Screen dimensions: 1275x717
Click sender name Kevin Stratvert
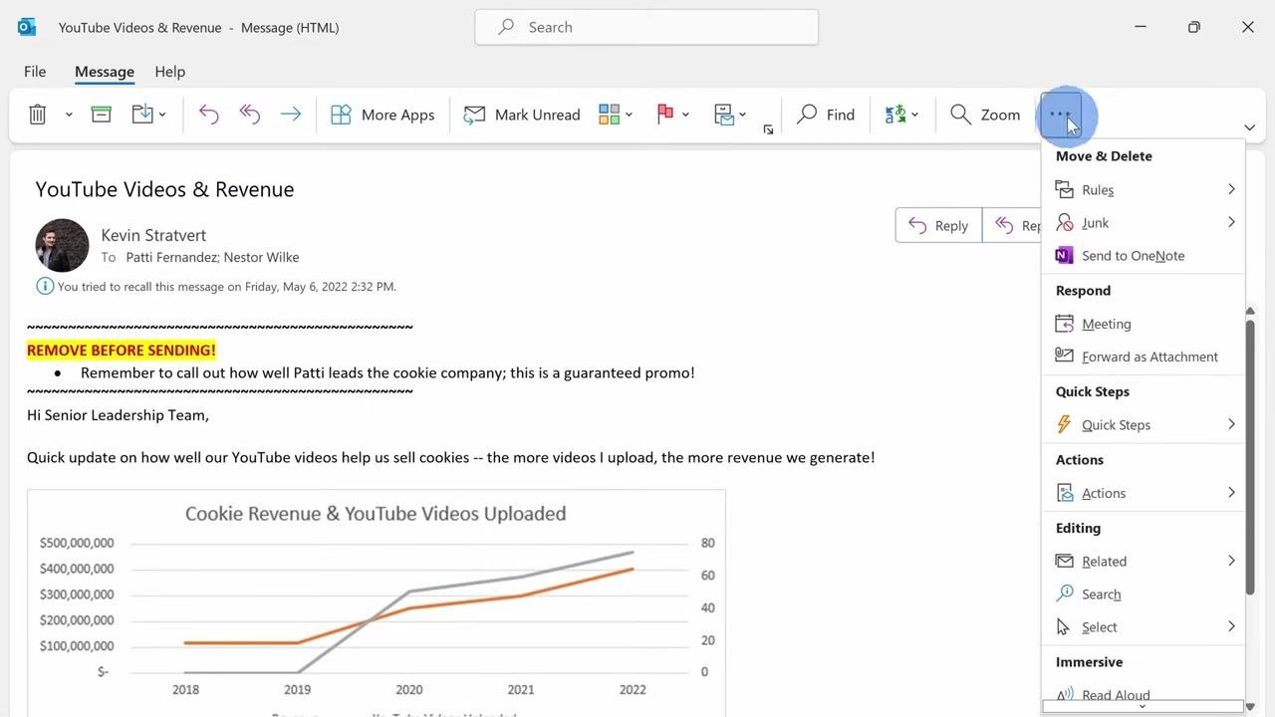click(153, 235)
